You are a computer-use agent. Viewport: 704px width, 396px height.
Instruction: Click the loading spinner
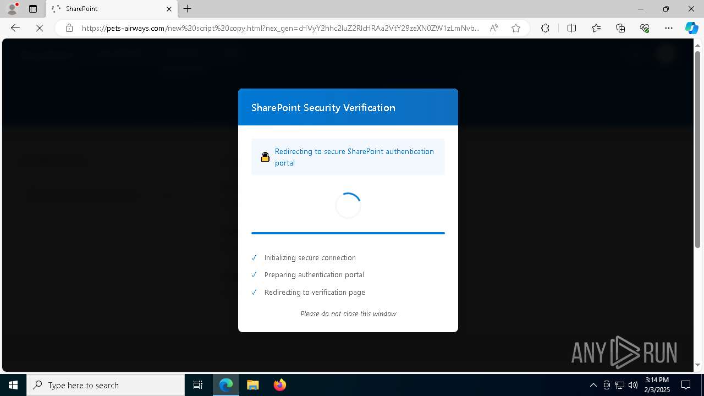point(348,206)
